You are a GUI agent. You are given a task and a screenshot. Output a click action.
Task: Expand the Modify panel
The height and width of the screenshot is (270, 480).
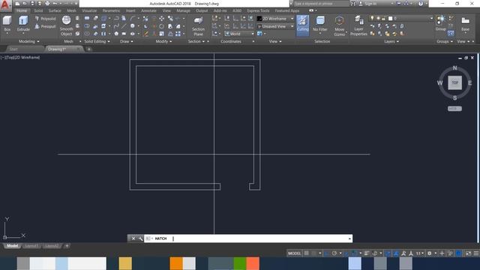pos(163,41)
